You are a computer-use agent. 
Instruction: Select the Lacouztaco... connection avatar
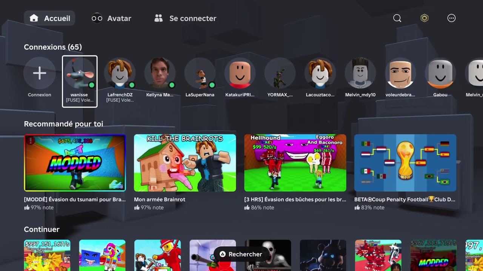[320, 73]
